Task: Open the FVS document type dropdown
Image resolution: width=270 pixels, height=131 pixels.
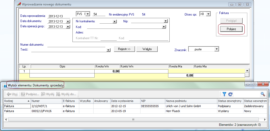Action: 87,14
